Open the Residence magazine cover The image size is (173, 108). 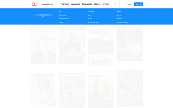pyautogui.click(x=101, y=92)
